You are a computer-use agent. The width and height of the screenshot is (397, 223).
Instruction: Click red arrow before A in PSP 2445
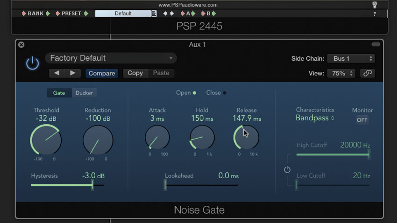pos(183,14)
